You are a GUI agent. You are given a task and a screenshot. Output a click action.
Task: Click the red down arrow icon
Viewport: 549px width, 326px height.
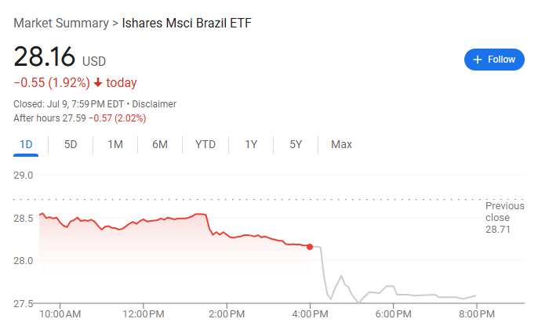click(97, 83)
